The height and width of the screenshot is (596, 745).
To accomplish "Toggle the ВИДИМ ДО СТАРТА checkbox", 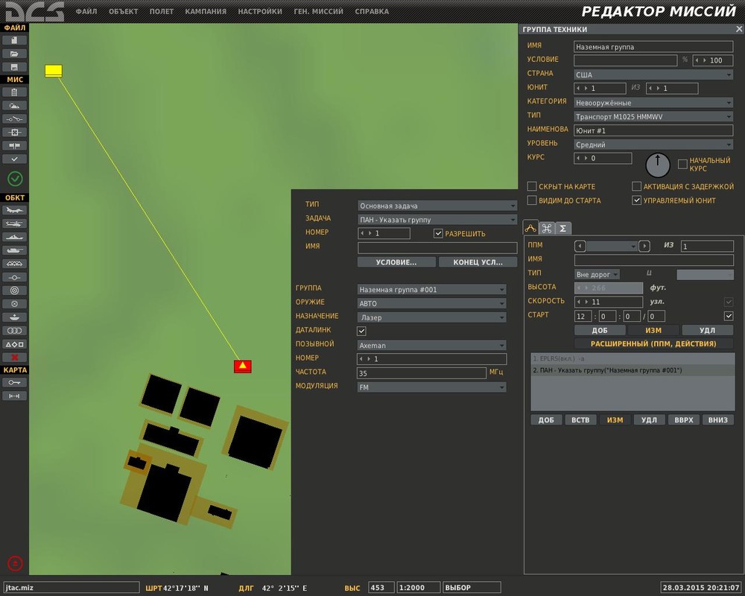I will coord(532,200).
